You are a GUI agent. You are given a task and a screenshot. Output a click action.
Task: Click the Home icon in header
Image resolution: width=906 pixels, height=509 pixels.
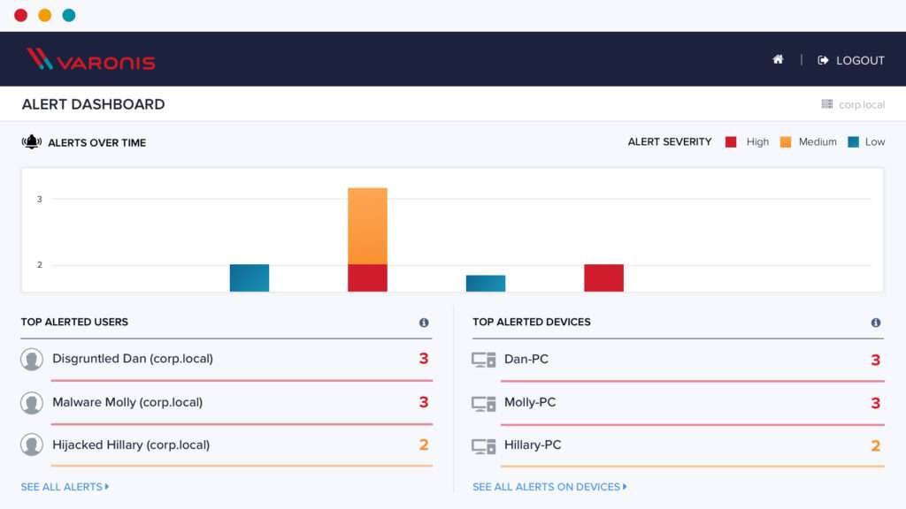point(778,60)
